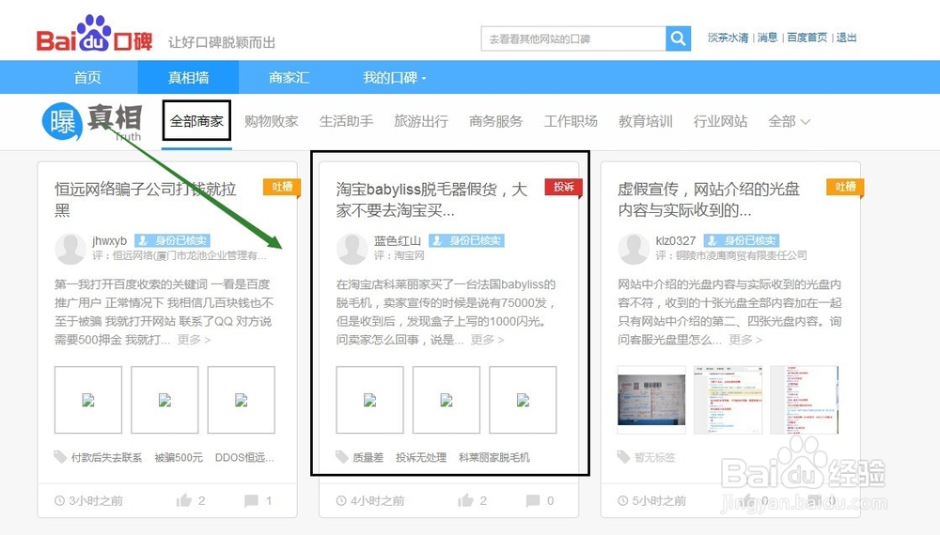Open the 淘宝babyliss脱毛器假货 post title
The width and height of the screenshot is (940, 535).
tap(431, 200)
